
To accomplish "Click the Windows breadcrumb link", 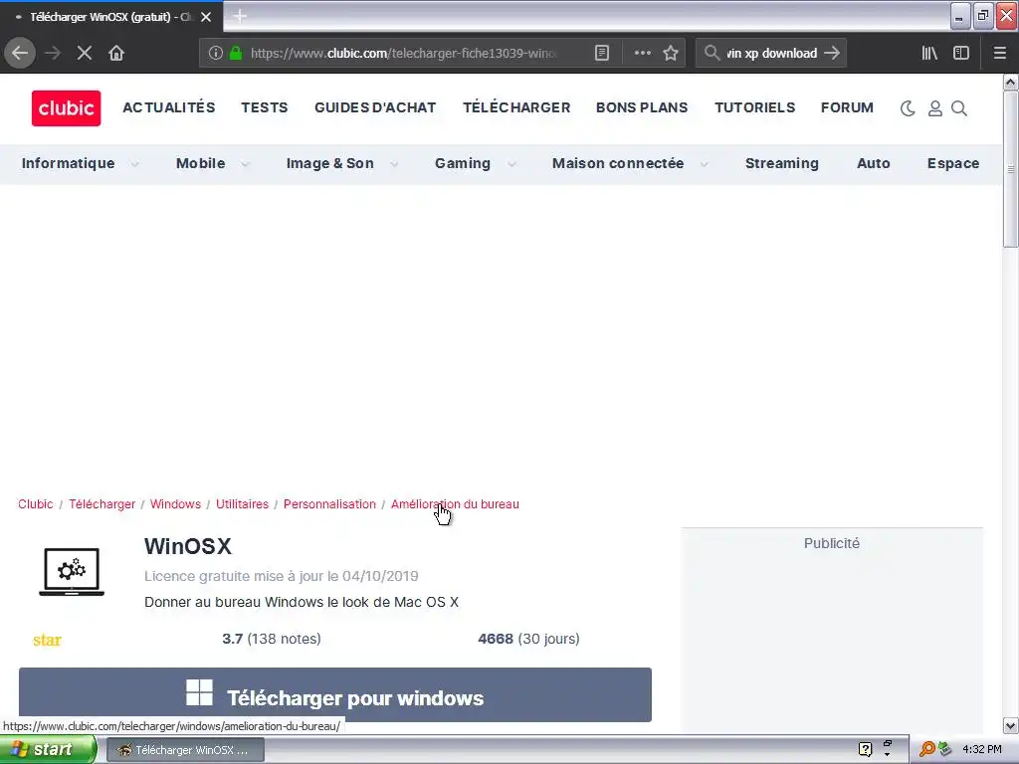I will [x=175, y=504].
